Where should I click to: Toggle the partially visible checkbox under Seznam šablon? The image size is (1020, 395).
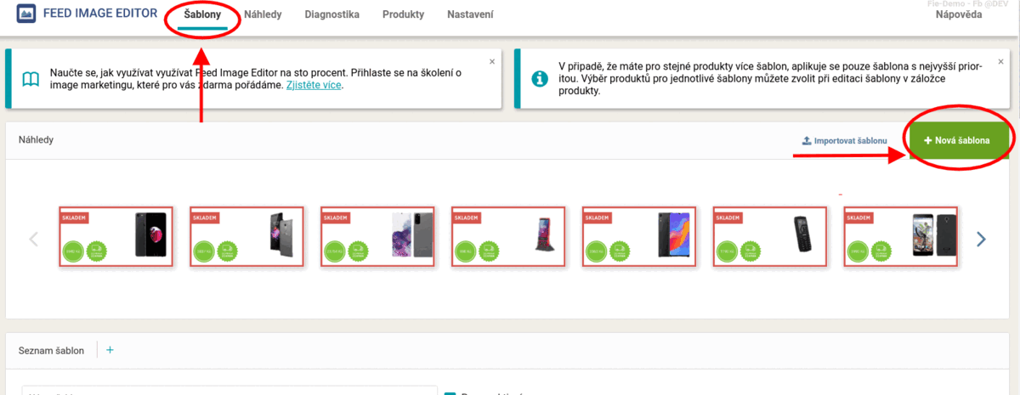[450, 392]
